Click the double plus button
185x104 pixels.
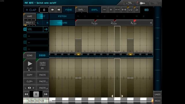[x=124, y=10]
